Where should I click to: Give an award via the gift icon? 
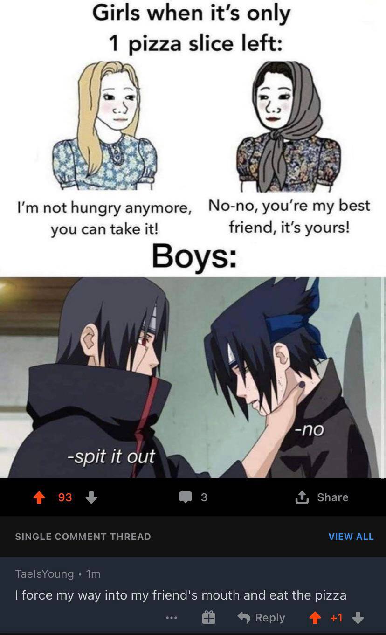tap(209, 618)
